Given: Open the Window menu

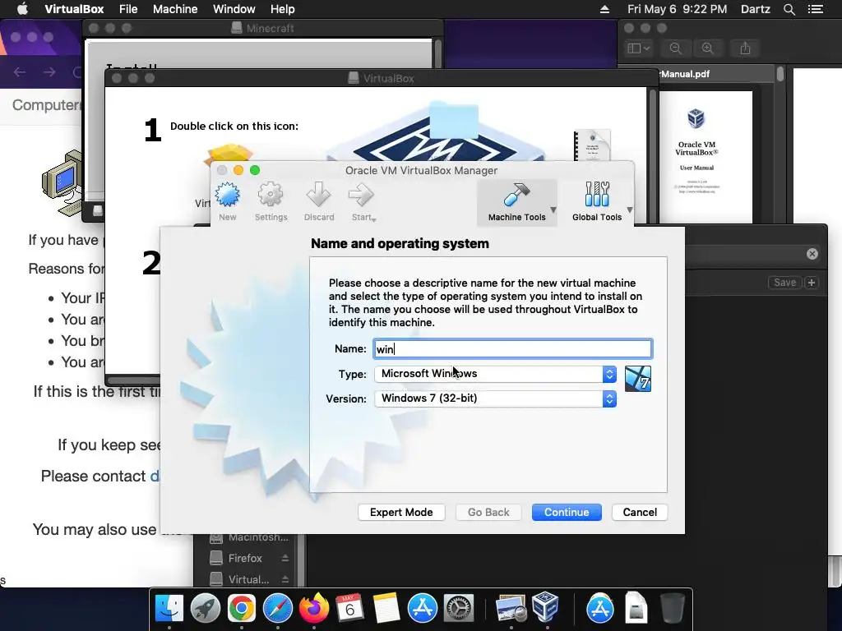Looking at the screenshot, I should (234, 9).
